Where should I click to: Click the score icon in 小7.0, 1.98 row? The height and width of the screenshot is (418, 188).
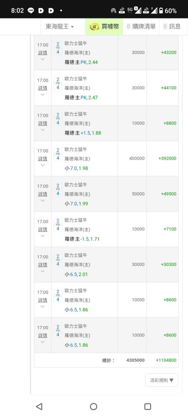coord(58,154)
